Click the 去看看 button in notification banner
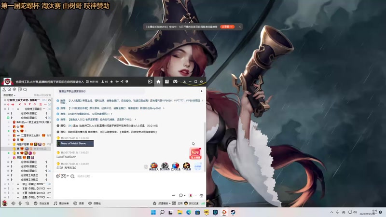The image size is (386, 217). click(x=227, y=27)
